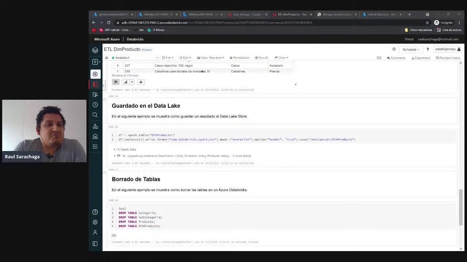Open the Jobs icon in sidebar
This screenshot has height=262, width=467.
tap(95, 146)
